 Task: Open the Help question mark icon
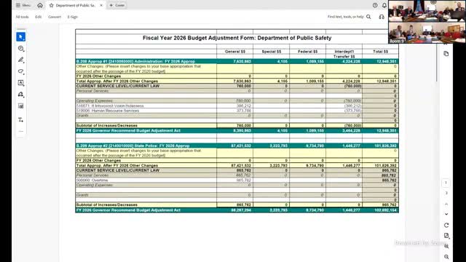(x=375, y=5)
